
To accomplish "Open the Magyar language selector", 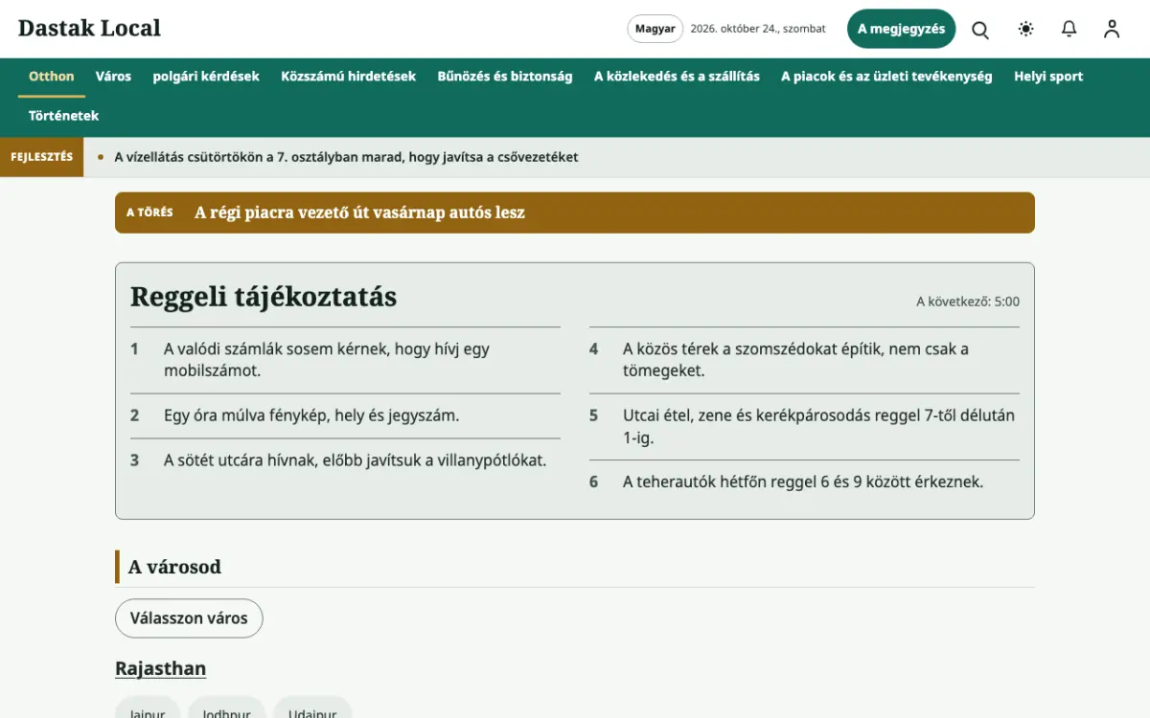I will coord(655,29).
